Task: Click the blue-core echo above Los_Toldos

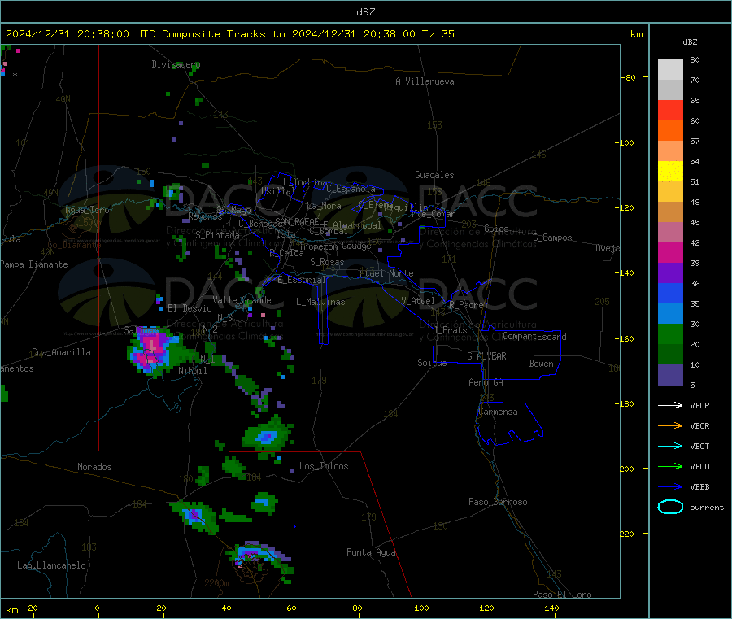Action: 267,437
